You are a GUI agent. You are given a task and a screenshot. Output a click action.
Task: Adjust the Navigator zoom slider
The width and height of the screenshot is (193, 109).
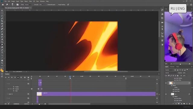click(180, 64)
